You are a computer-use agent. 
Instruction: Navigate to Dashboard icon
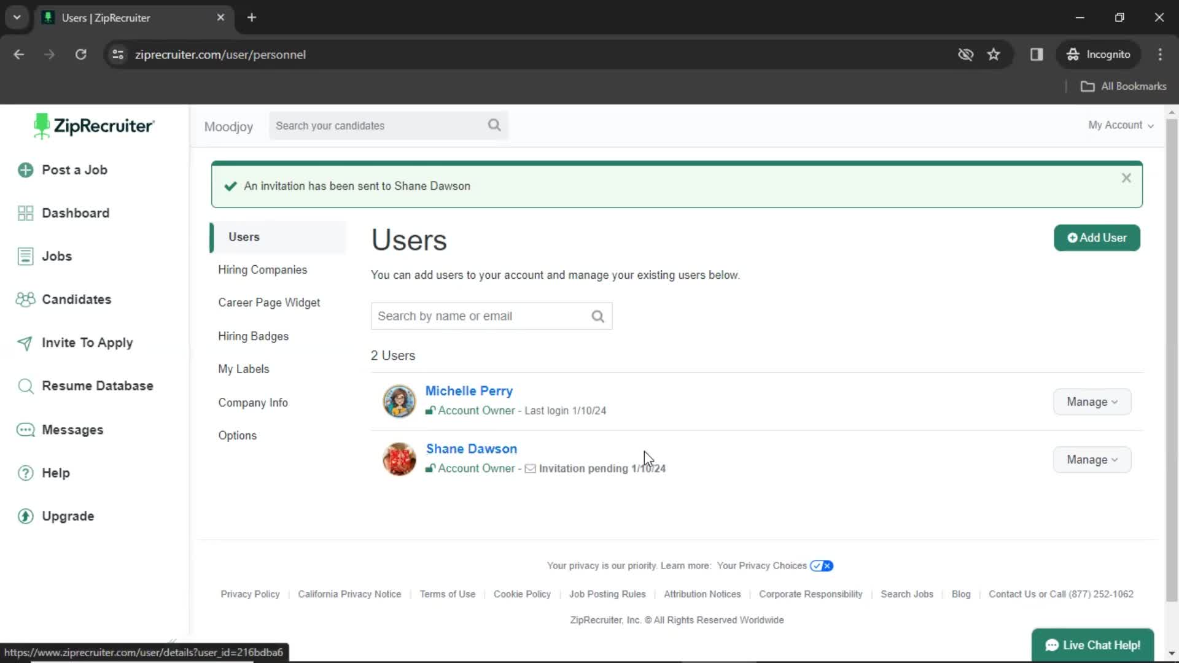pos(25,212)
